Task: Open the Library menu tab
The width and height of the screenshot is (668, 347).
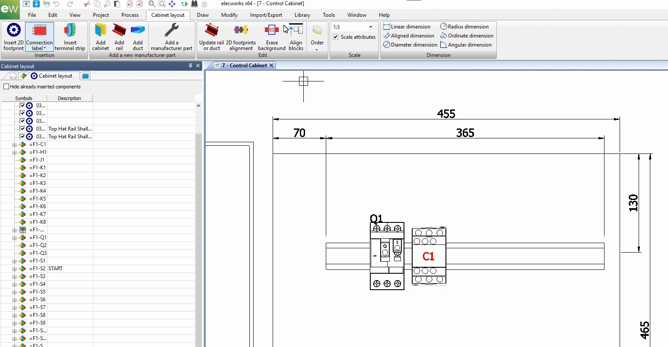Action: coord(302,15)
